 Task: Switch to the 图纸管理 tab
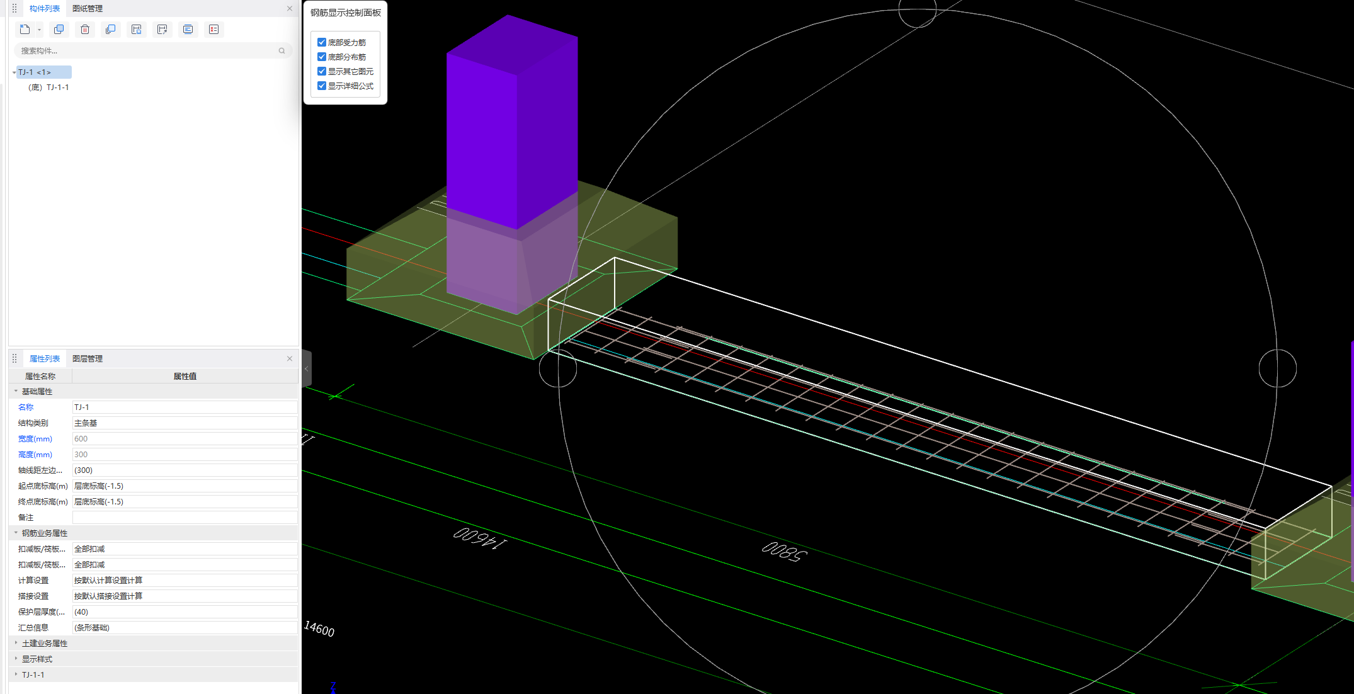pyautogui.click(x=88, y=8)
